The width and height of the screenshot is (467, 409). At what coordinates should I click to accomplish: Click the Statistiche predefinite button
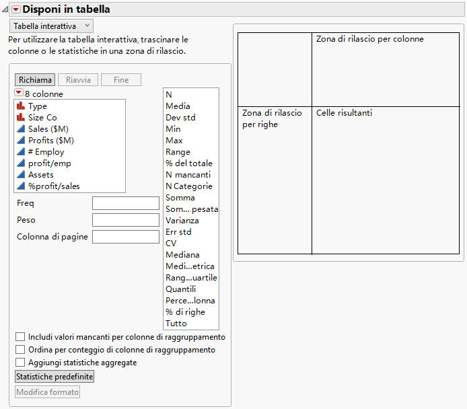pos(55,377)
